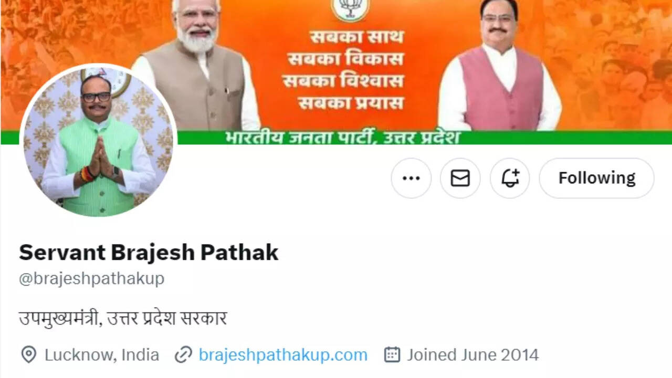Click the location pin icon

(x=28, y=355)
